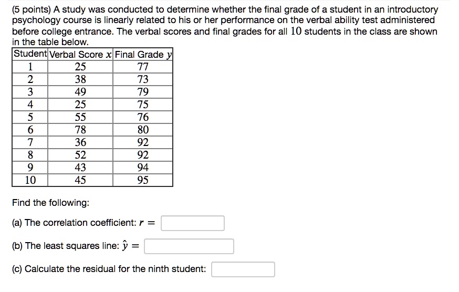Click the Student column header cell

pyautogui.click(x=30, y=54)
